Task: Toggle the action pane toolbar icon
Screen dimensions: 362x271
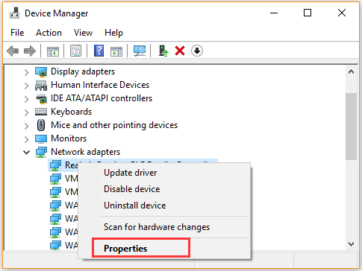Action: click(x=116, y=51)
